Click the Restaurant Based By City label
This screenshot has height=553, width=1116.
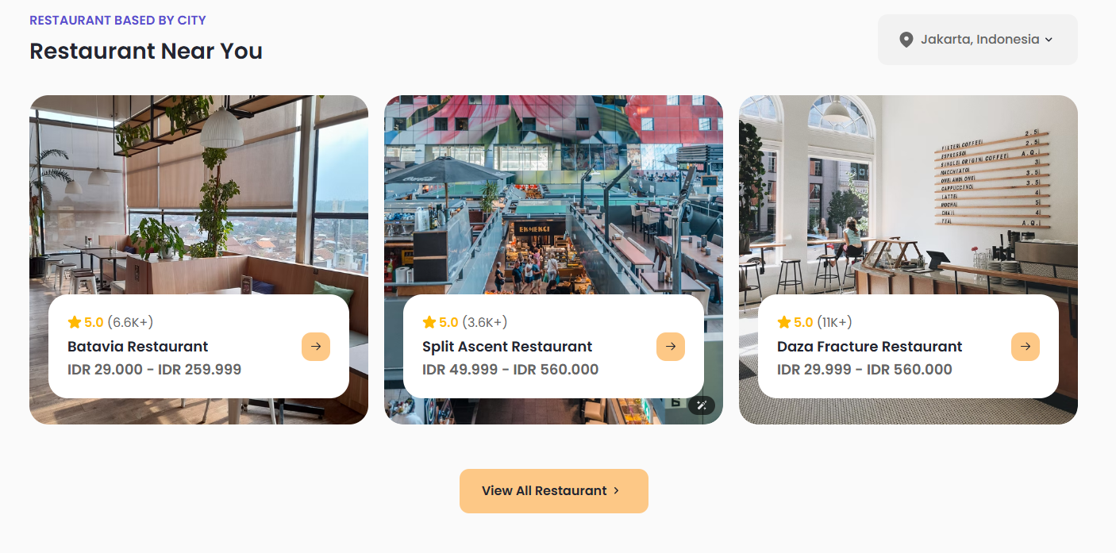117,20
